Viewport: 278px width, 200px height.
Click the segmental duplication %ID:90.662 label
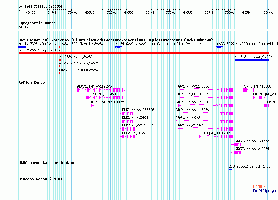[250, 166]
